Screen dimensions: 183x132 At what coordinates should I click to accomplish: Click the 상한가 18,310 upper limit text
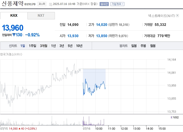[119, 25]
